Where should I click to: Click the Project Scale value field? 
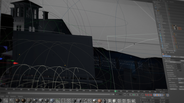pos(177,60)
